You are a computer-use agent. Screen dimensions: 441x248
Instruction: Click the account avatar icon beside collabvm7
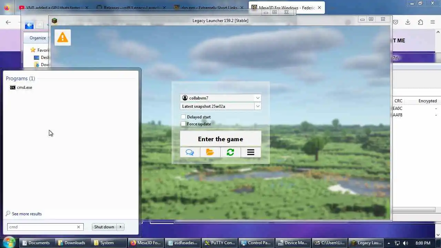coord(185,98)
